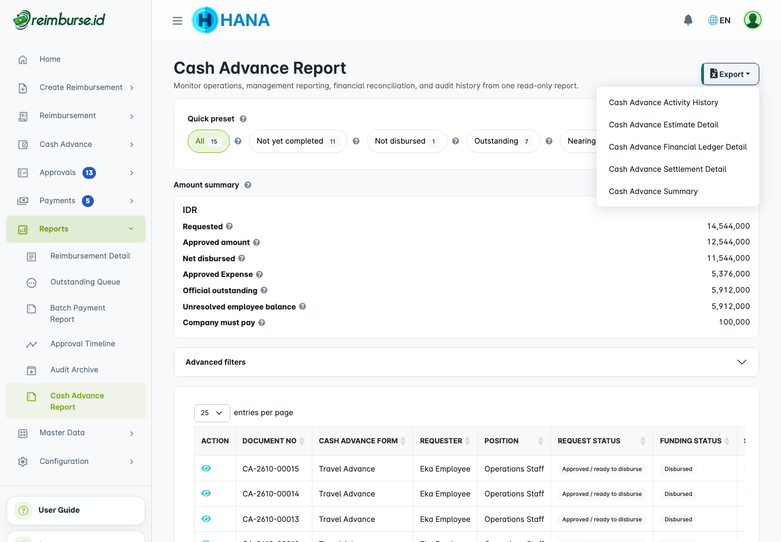Open Approvals with 13 pending

(x=76, y=173)
